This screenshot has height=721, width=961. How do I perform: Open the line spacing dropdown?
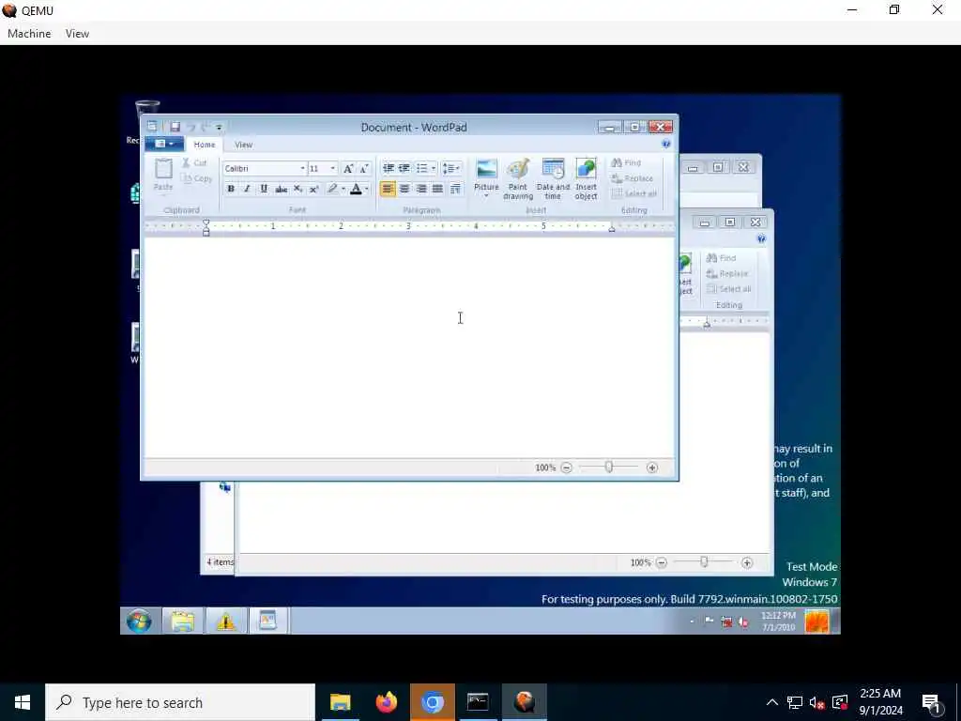click(451, 168)
